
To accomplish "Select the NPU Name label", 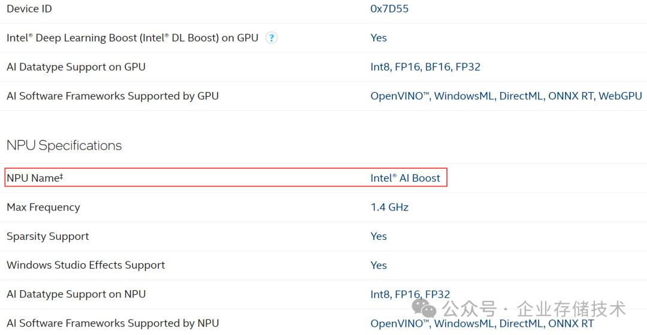I will [x=35, y=178].
